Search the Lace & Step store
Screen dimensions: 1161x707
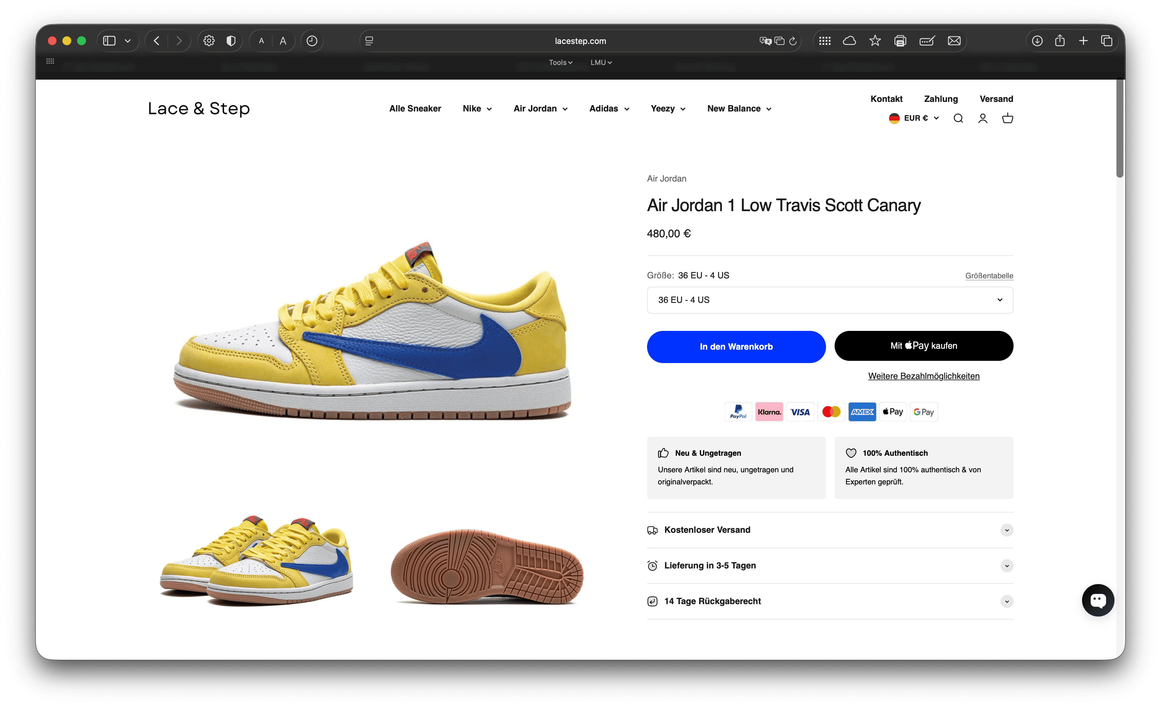point(958,118)
